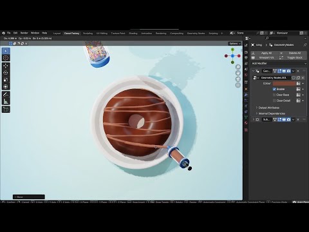Select the Select Box tool
Viewport: 309px width, 232px height.
[6, 51]
